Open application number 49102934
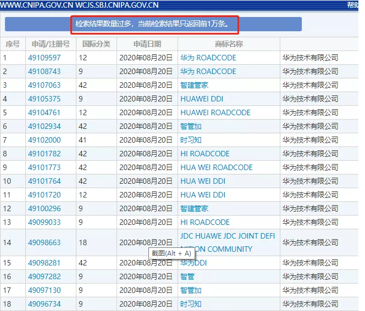Viewport: 365px width, 311px height. [x=44, y=126]
